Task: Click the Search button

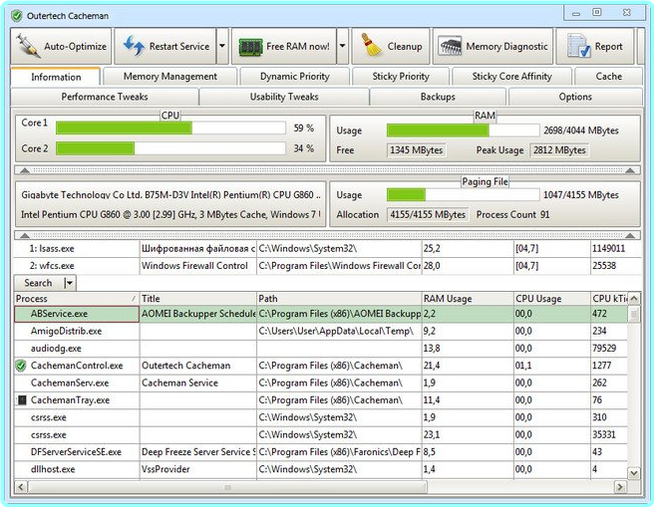Action: [x=39, y=283]
